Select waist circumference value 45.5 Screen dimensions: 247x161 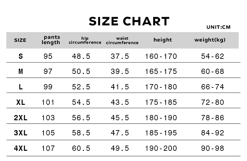(120, 118)
